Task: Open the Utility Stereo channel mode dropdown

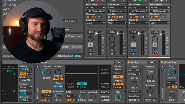Action: tap(134, 74)
